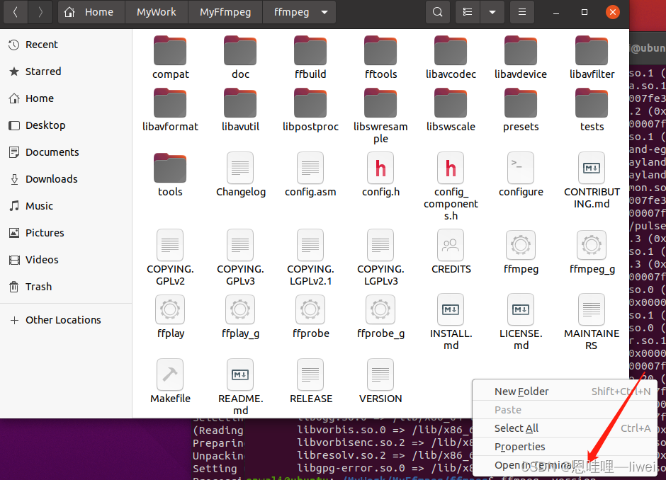Switch view using the list view icon
This screenshot has height=480, width=666.
pos(467,12)
